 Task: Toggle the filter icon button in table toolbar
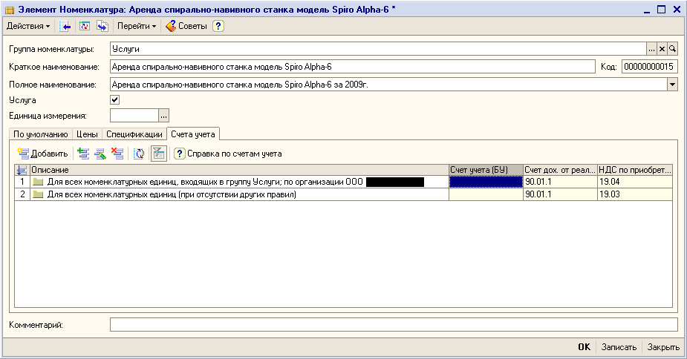159,154
